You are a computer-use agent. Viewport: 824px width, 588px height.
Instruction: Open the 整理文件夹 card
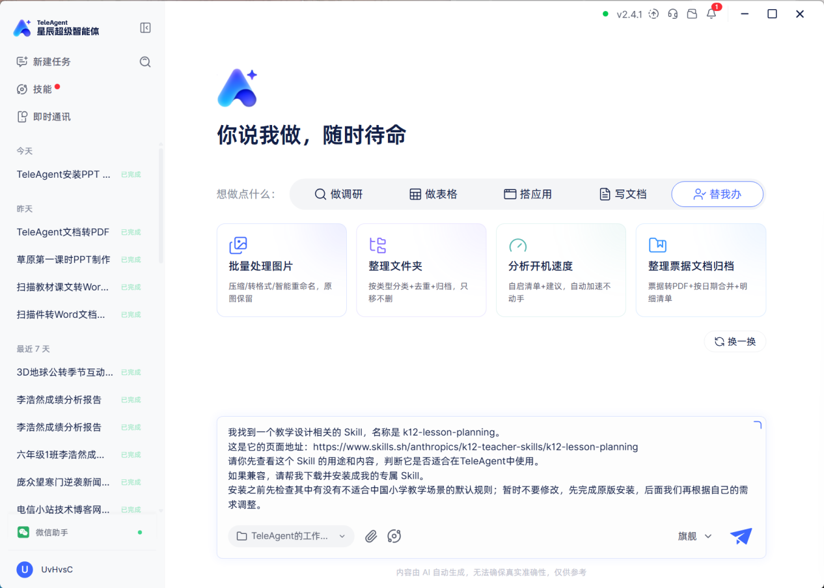pos(421,270)
